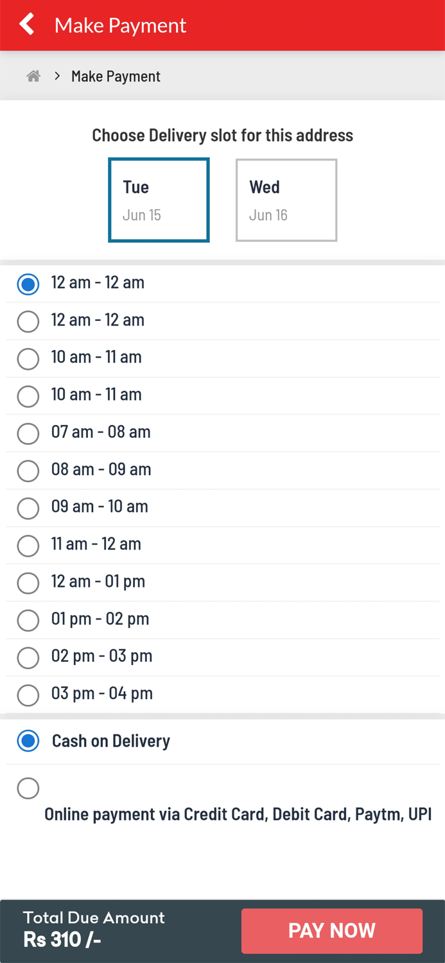Choose the 08 am - 09 am slot
Viewport: 445px width, 963px height.
(x=28, y=471)
